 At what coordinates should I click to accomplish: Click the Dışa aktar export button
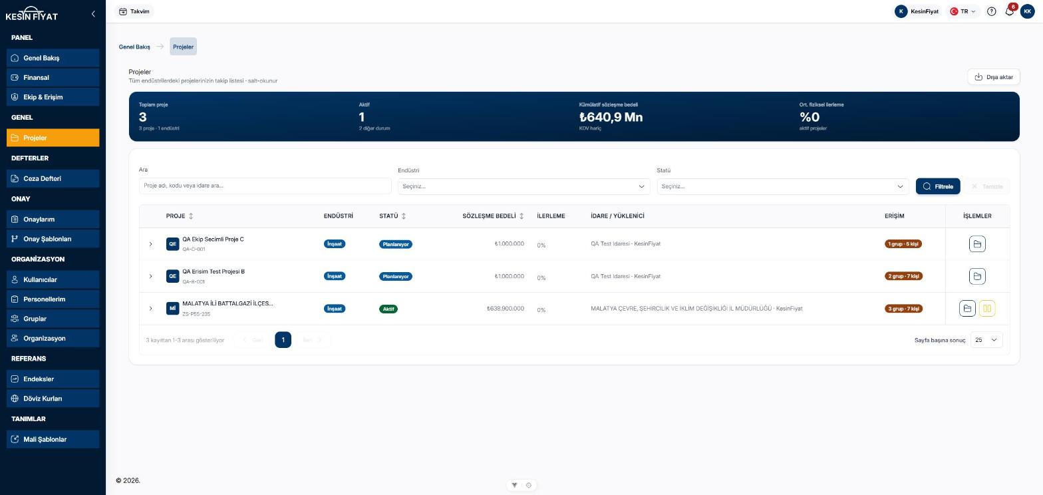point(994,77)
